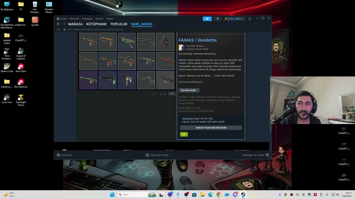The height and width of the screenshot is (199, 355).
Task: Click the Counter-Strike 2 game icon
Action: tap(181, 48)
